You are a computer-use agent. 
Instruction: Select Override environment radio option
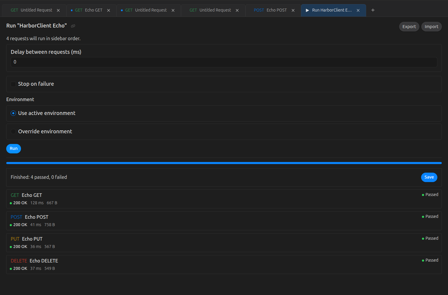(13, 132)
